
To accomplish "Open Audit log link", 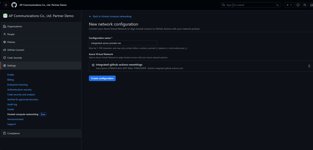I will tap(12, 104).
